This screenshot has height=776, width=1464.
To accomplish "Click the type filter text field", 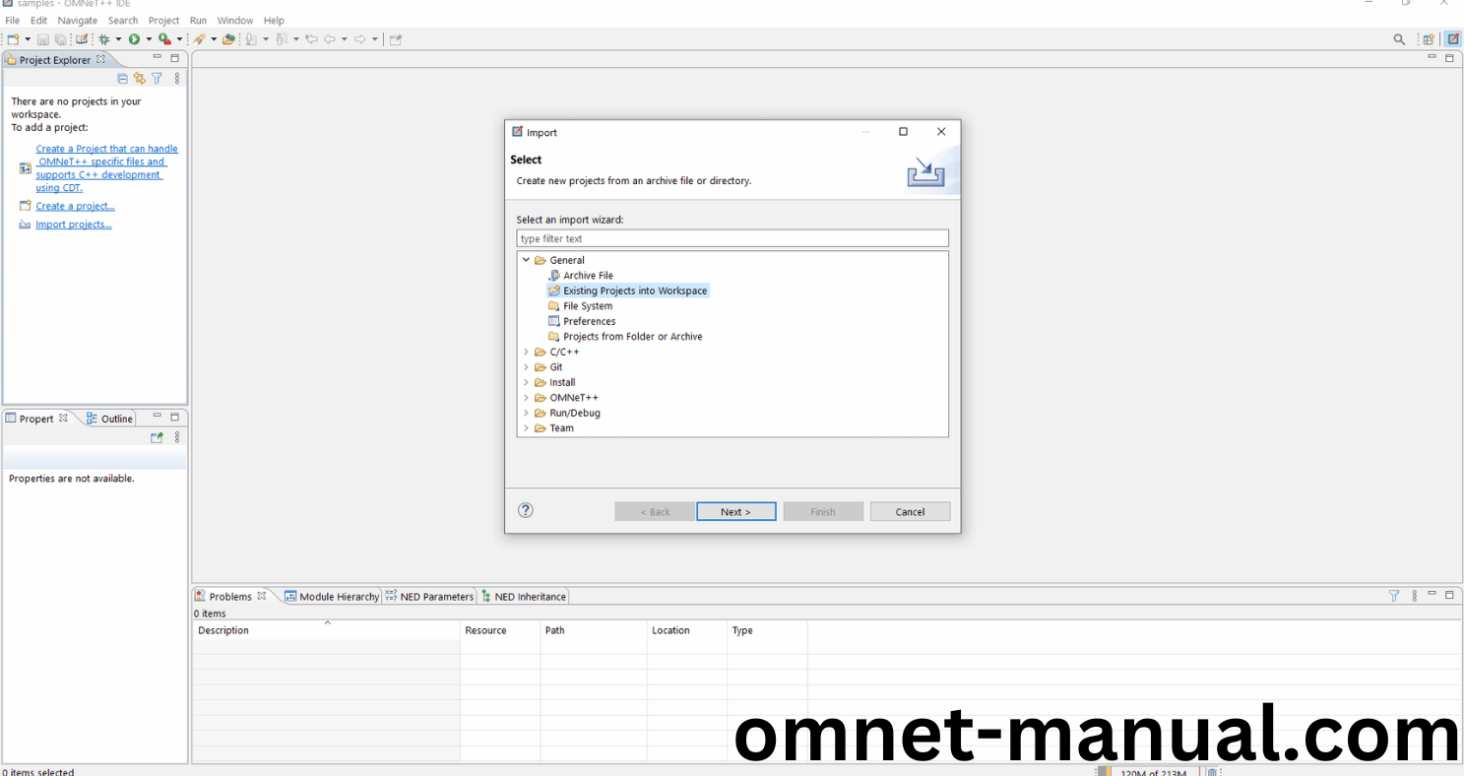I will [x=732, y=238].
